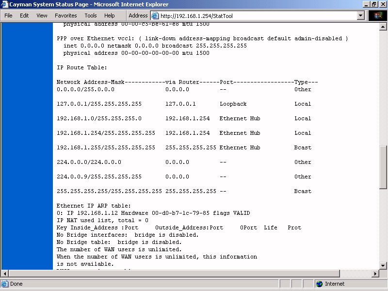
Task: Click the 'Internet' zone label in status bar
Action: coord(335,284)
